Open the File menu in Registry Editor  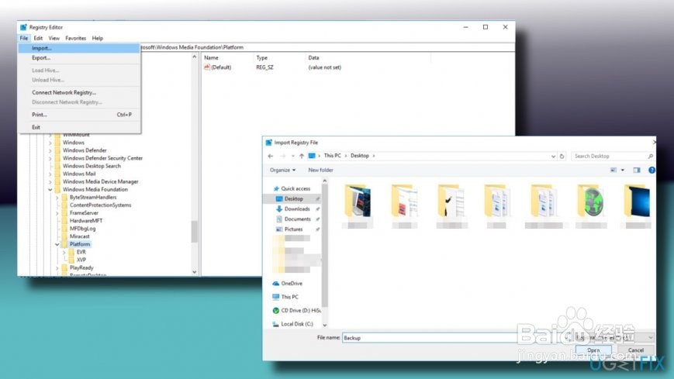[23, 38]
